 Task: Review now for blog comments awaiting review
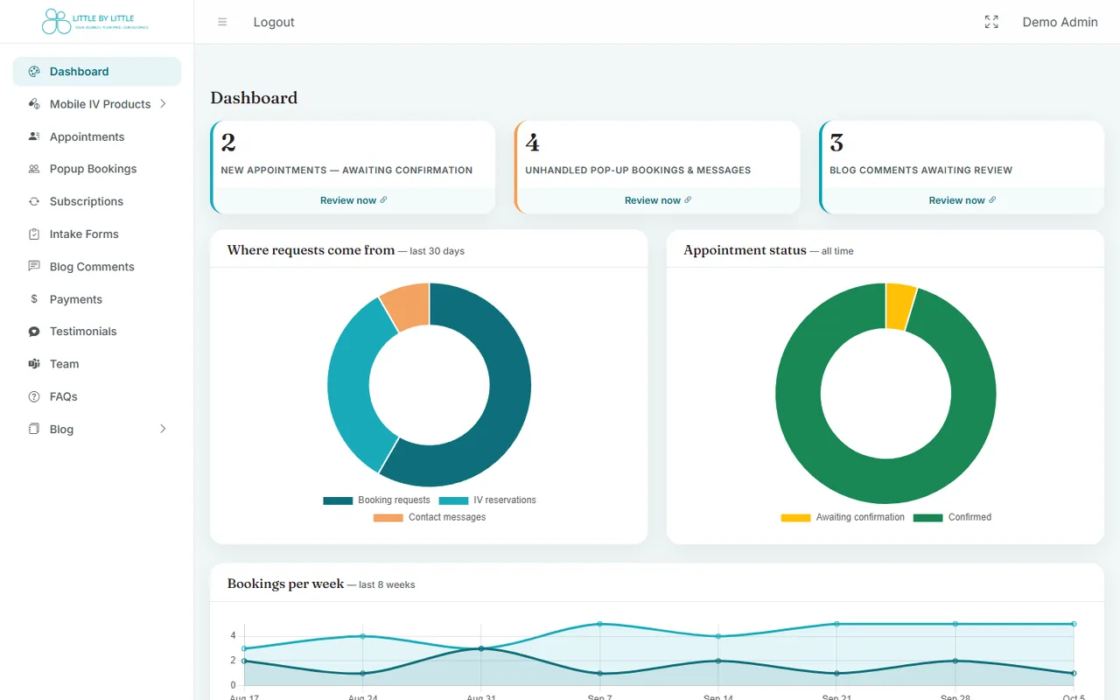962,200
